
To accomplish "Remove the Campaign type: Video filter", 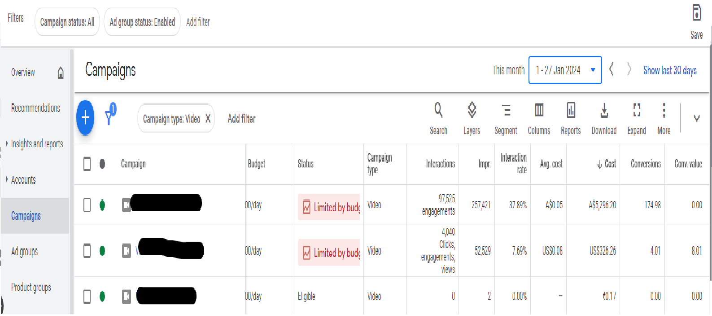I will (208, 119).
